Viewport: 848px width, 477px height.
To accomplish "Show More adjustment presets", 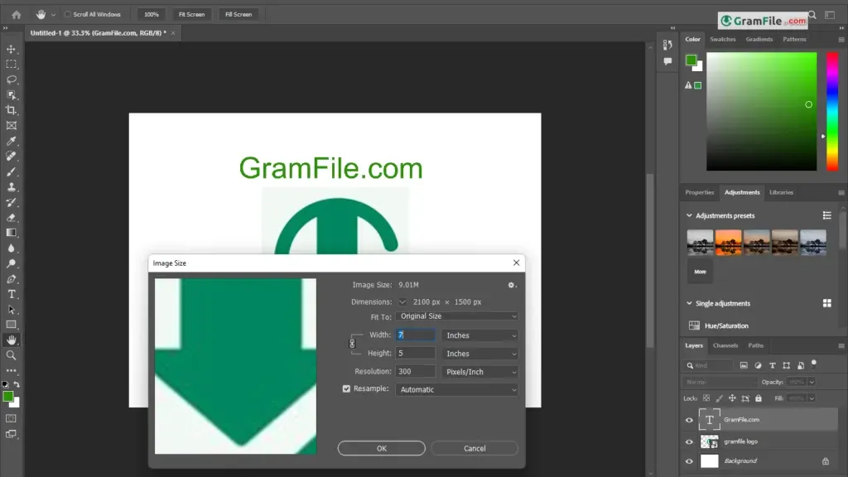I will [700, 272].
